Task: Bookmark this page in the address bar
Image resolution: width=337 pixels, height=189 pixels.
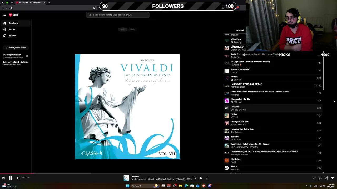Action: point(94,8)
